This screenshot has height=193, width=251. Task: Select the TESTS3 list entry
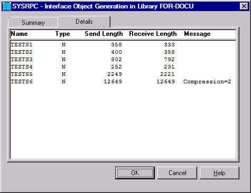(123, 60)
